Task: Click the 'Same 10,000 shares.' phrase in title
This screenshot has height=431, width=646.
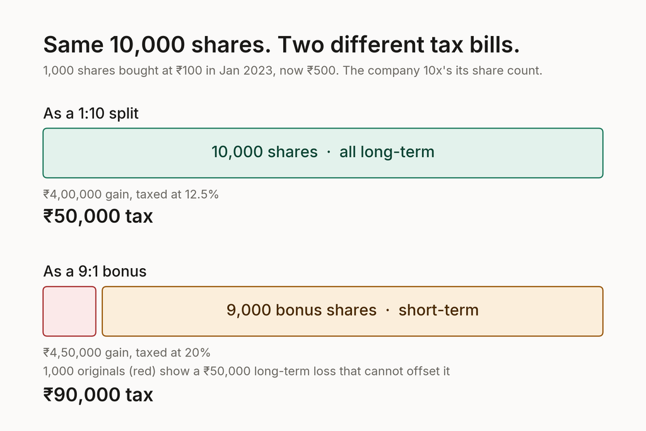Action: coord(157,45)
